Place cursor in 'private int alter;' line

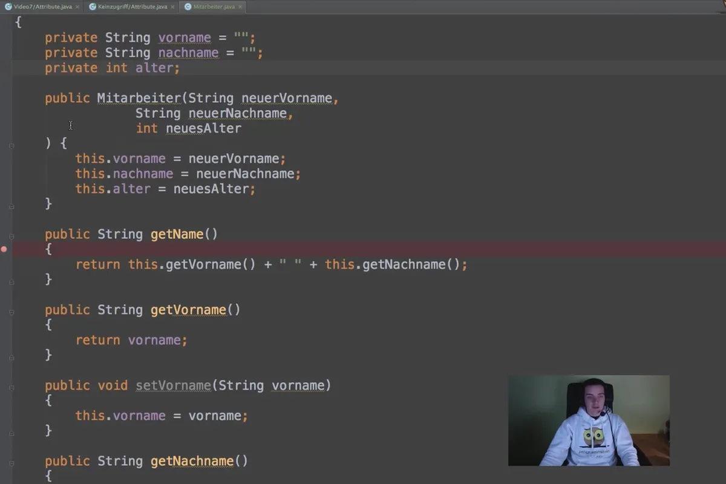coord(113,68)
